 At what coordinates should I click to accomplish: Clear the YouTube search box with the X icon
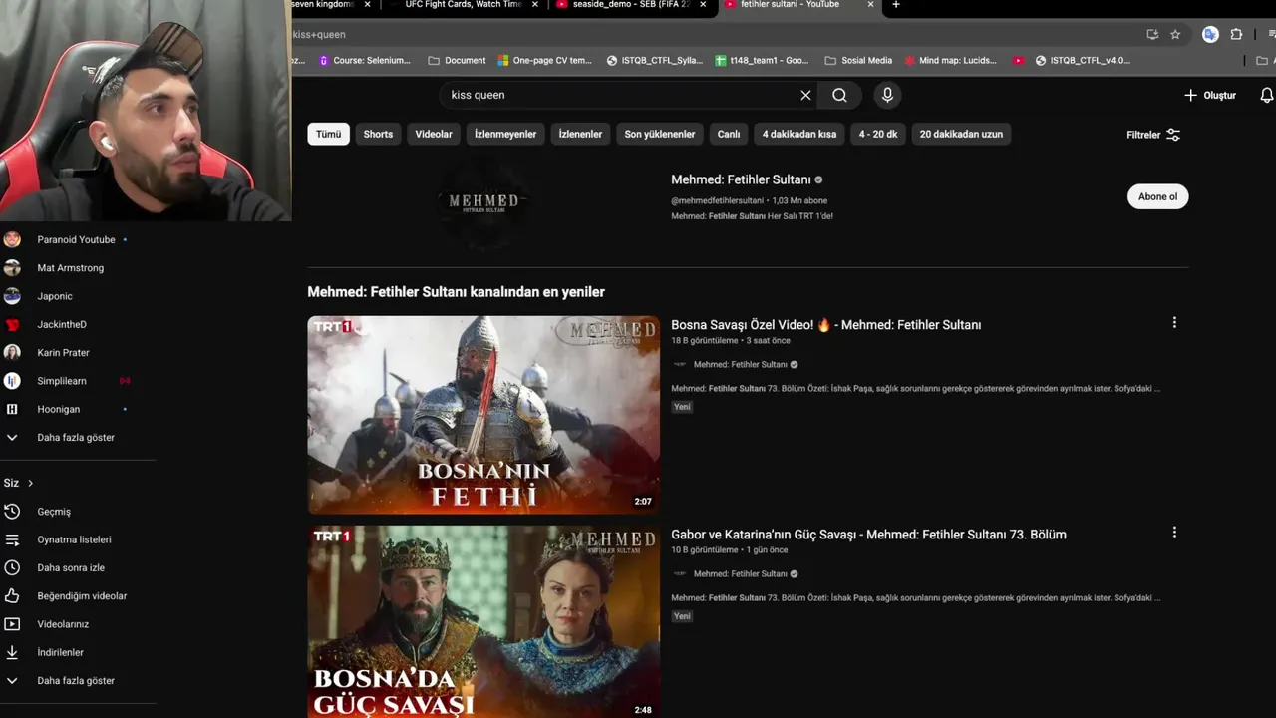coord(805,95)
